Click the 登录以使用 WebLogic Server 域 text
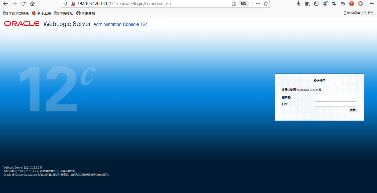The width and height of the screenshot is (377, 193). coord(302,90)
